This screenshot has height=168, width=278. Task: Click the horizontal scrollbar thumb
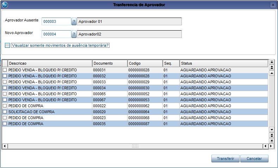coord(135,146)
